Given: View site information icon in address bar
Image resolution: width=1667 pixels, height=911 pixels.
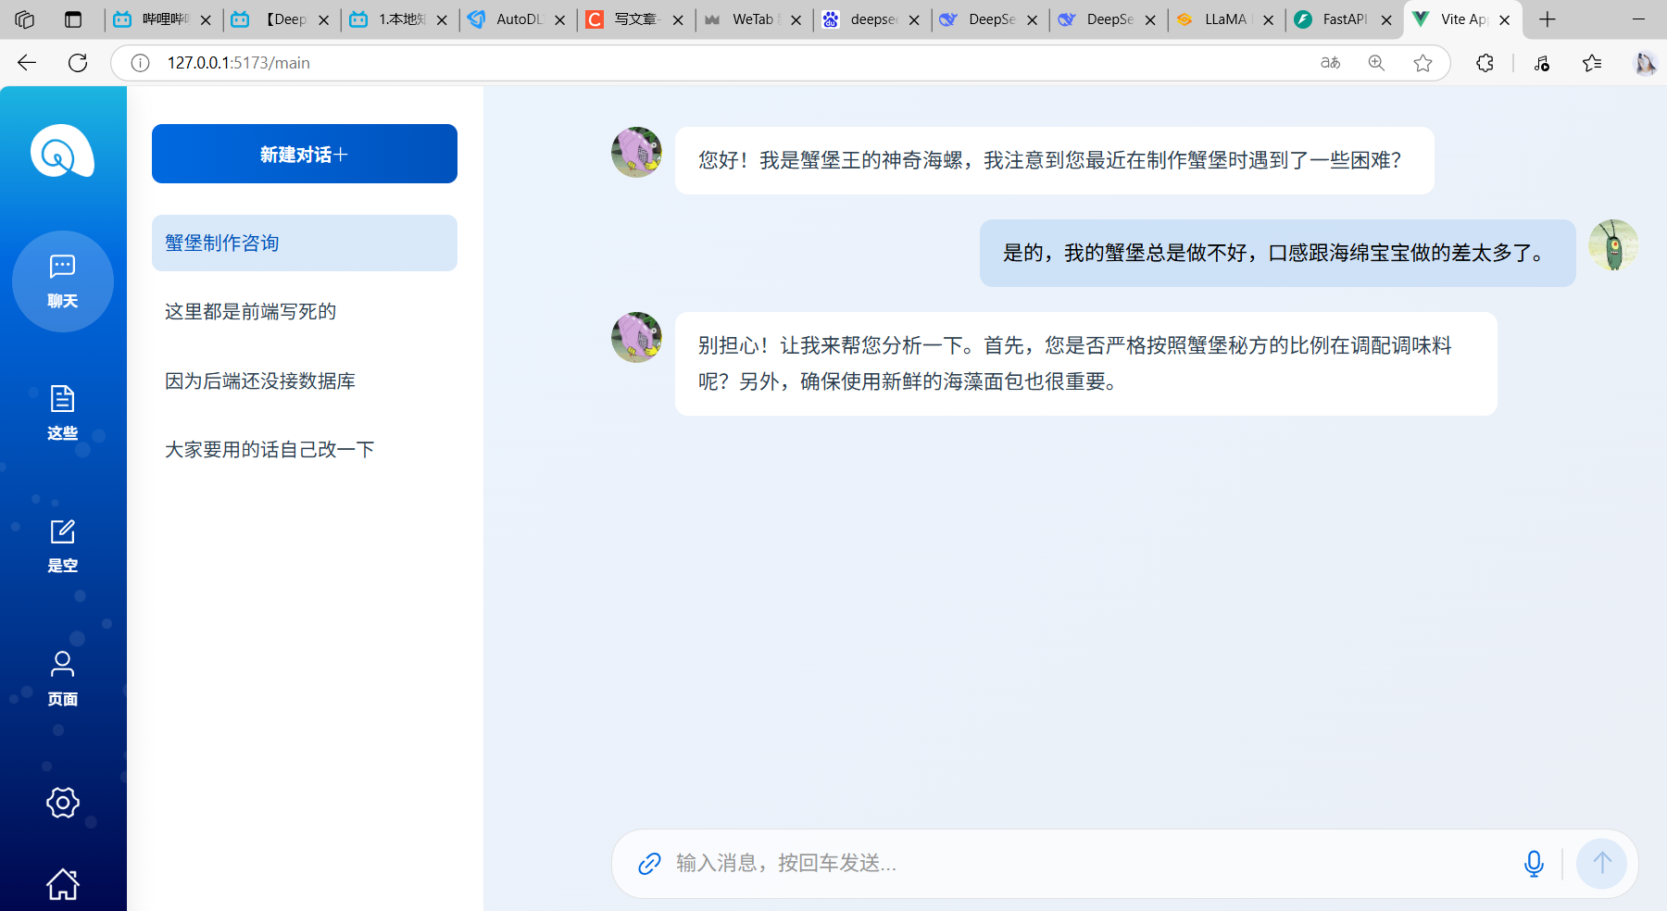Looking at the screenshot, I should point(140,63).
